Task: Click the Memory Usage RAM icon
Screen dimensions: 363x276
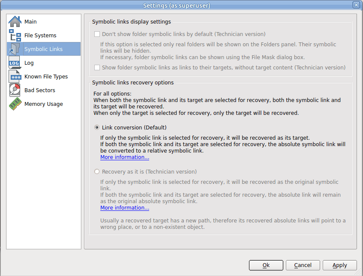Action: pyautogui.click(x=15, y=104)
